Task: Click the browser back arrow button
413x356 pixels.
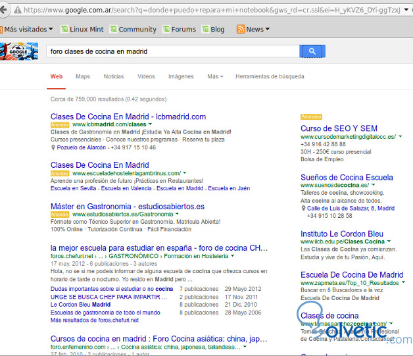Action: (3, 10)
